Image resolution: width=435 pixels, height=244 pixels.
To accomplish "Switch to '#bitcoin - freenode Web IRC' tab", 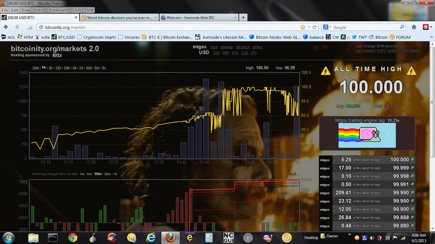I will pyautogui.click(x=199, y=17).
